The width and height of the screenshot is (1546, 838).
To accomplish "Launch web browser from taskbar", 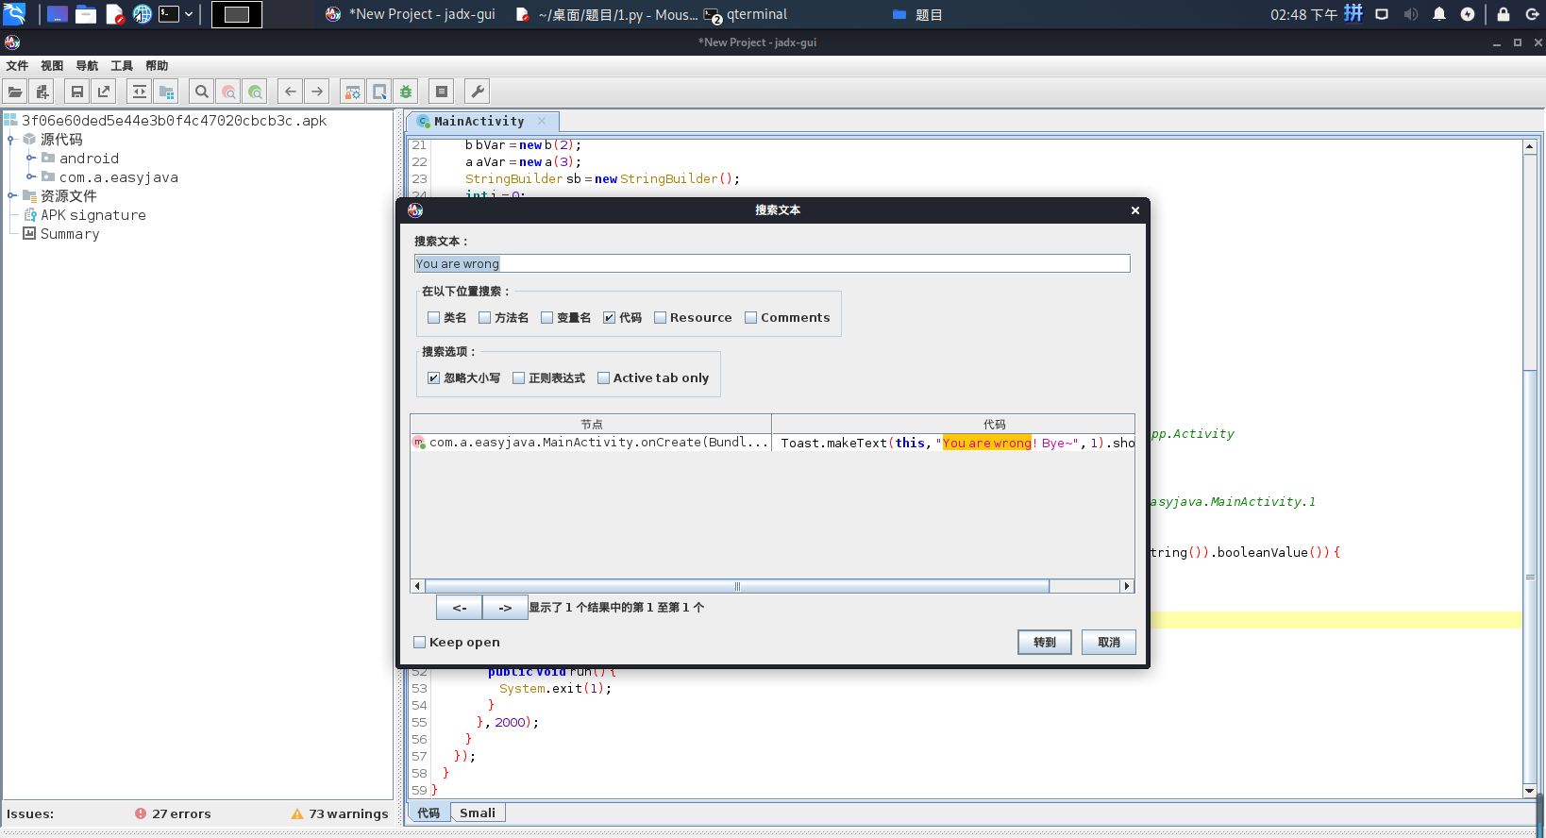I will point(142,14).
